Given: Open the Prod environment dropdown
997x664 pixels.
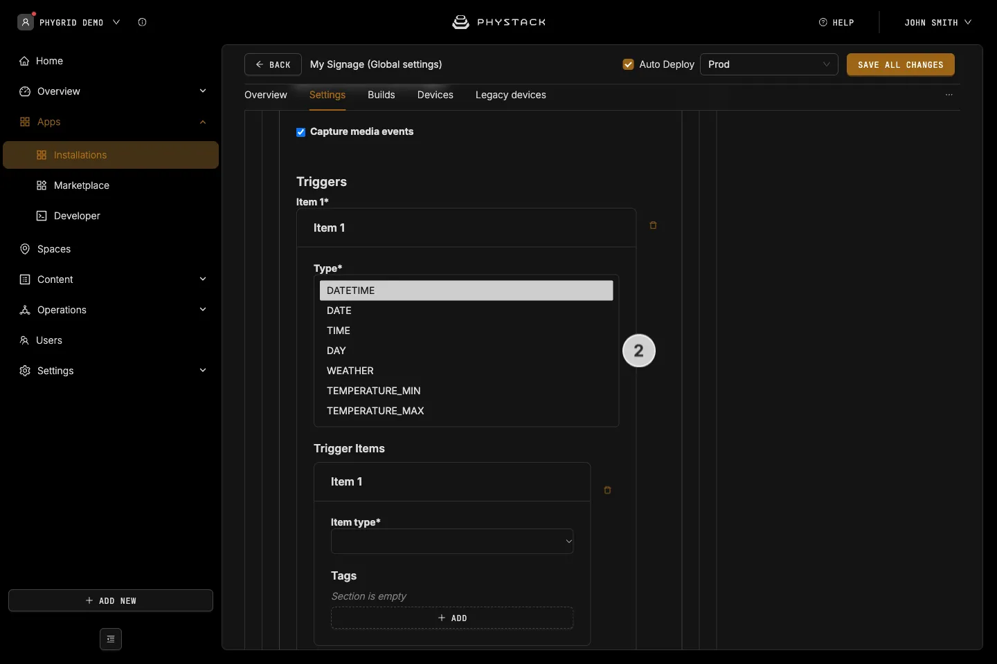Looking at the screenshot, I should click(x=769, y=64).
